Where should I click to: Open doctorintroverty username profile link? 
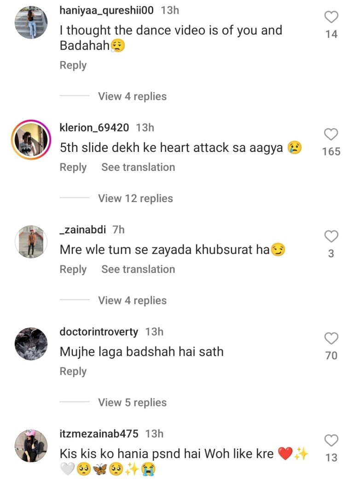99,331
